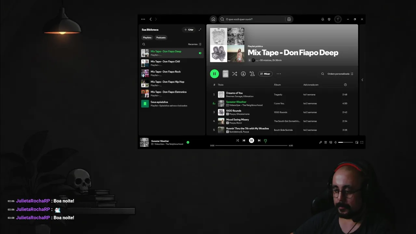Viewport: 416px width, 234px height.
Task: Open the Tragedy album link
Action: tap(278, 95)
